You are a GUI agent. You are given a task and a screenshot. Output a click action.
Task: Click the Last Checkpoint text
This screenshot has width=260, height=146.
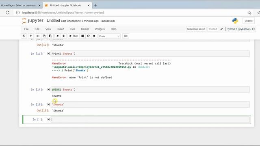click(80, 21)
